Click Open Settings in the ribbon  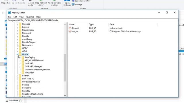click(67, 3)
